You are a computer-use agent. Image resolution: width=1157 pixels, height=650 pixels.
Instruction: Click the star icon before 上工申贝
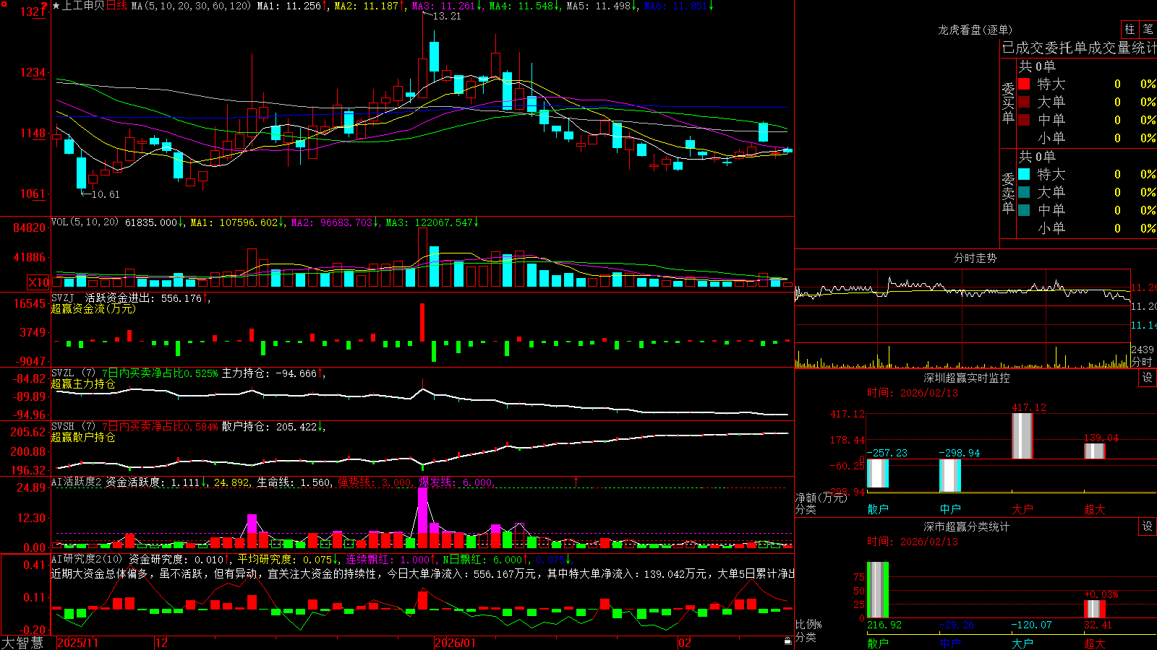pos(56,6)
